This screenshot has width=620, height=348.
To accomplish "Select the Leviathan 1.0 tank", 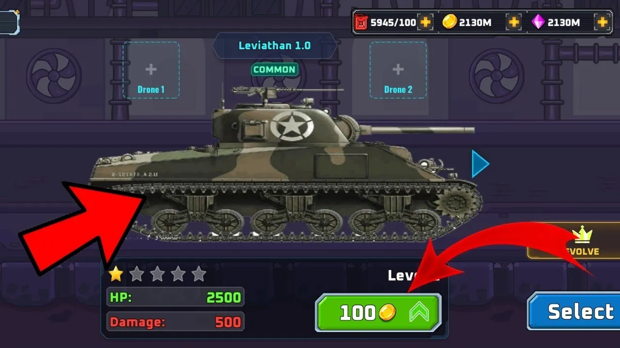I will pos(573,311).
